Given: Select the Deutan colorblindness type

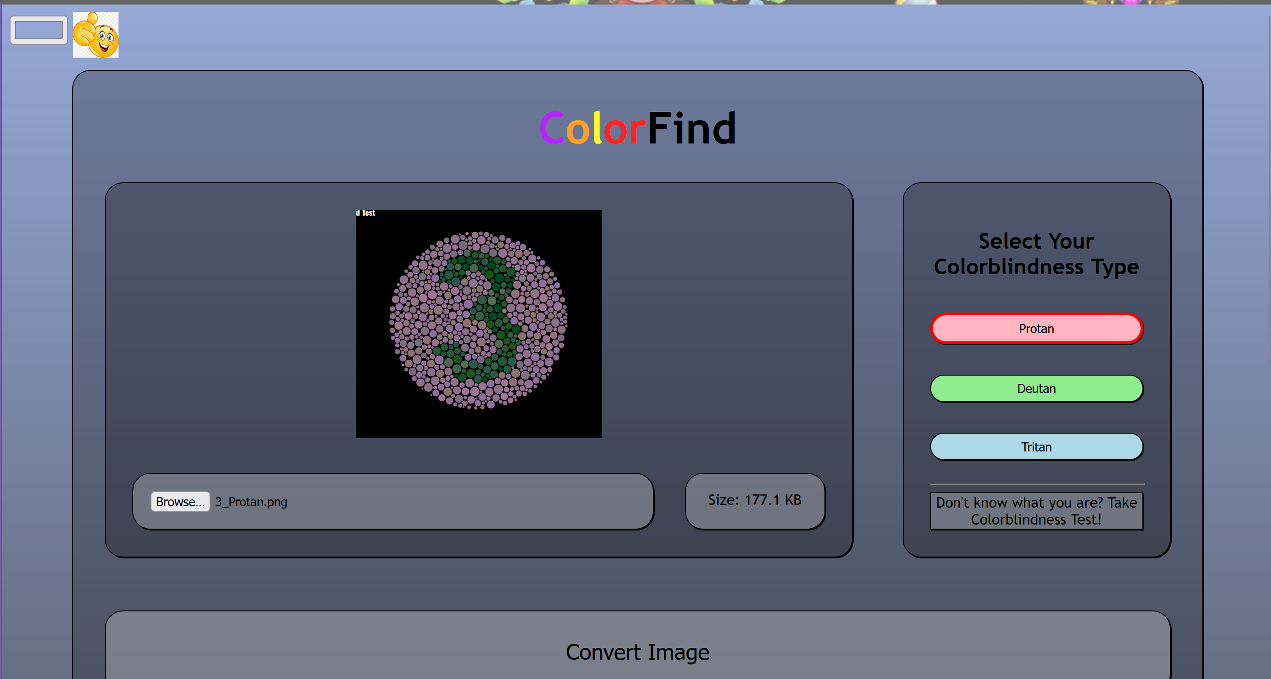Looking at the screenshot, I should click(x=1036, y=389).
